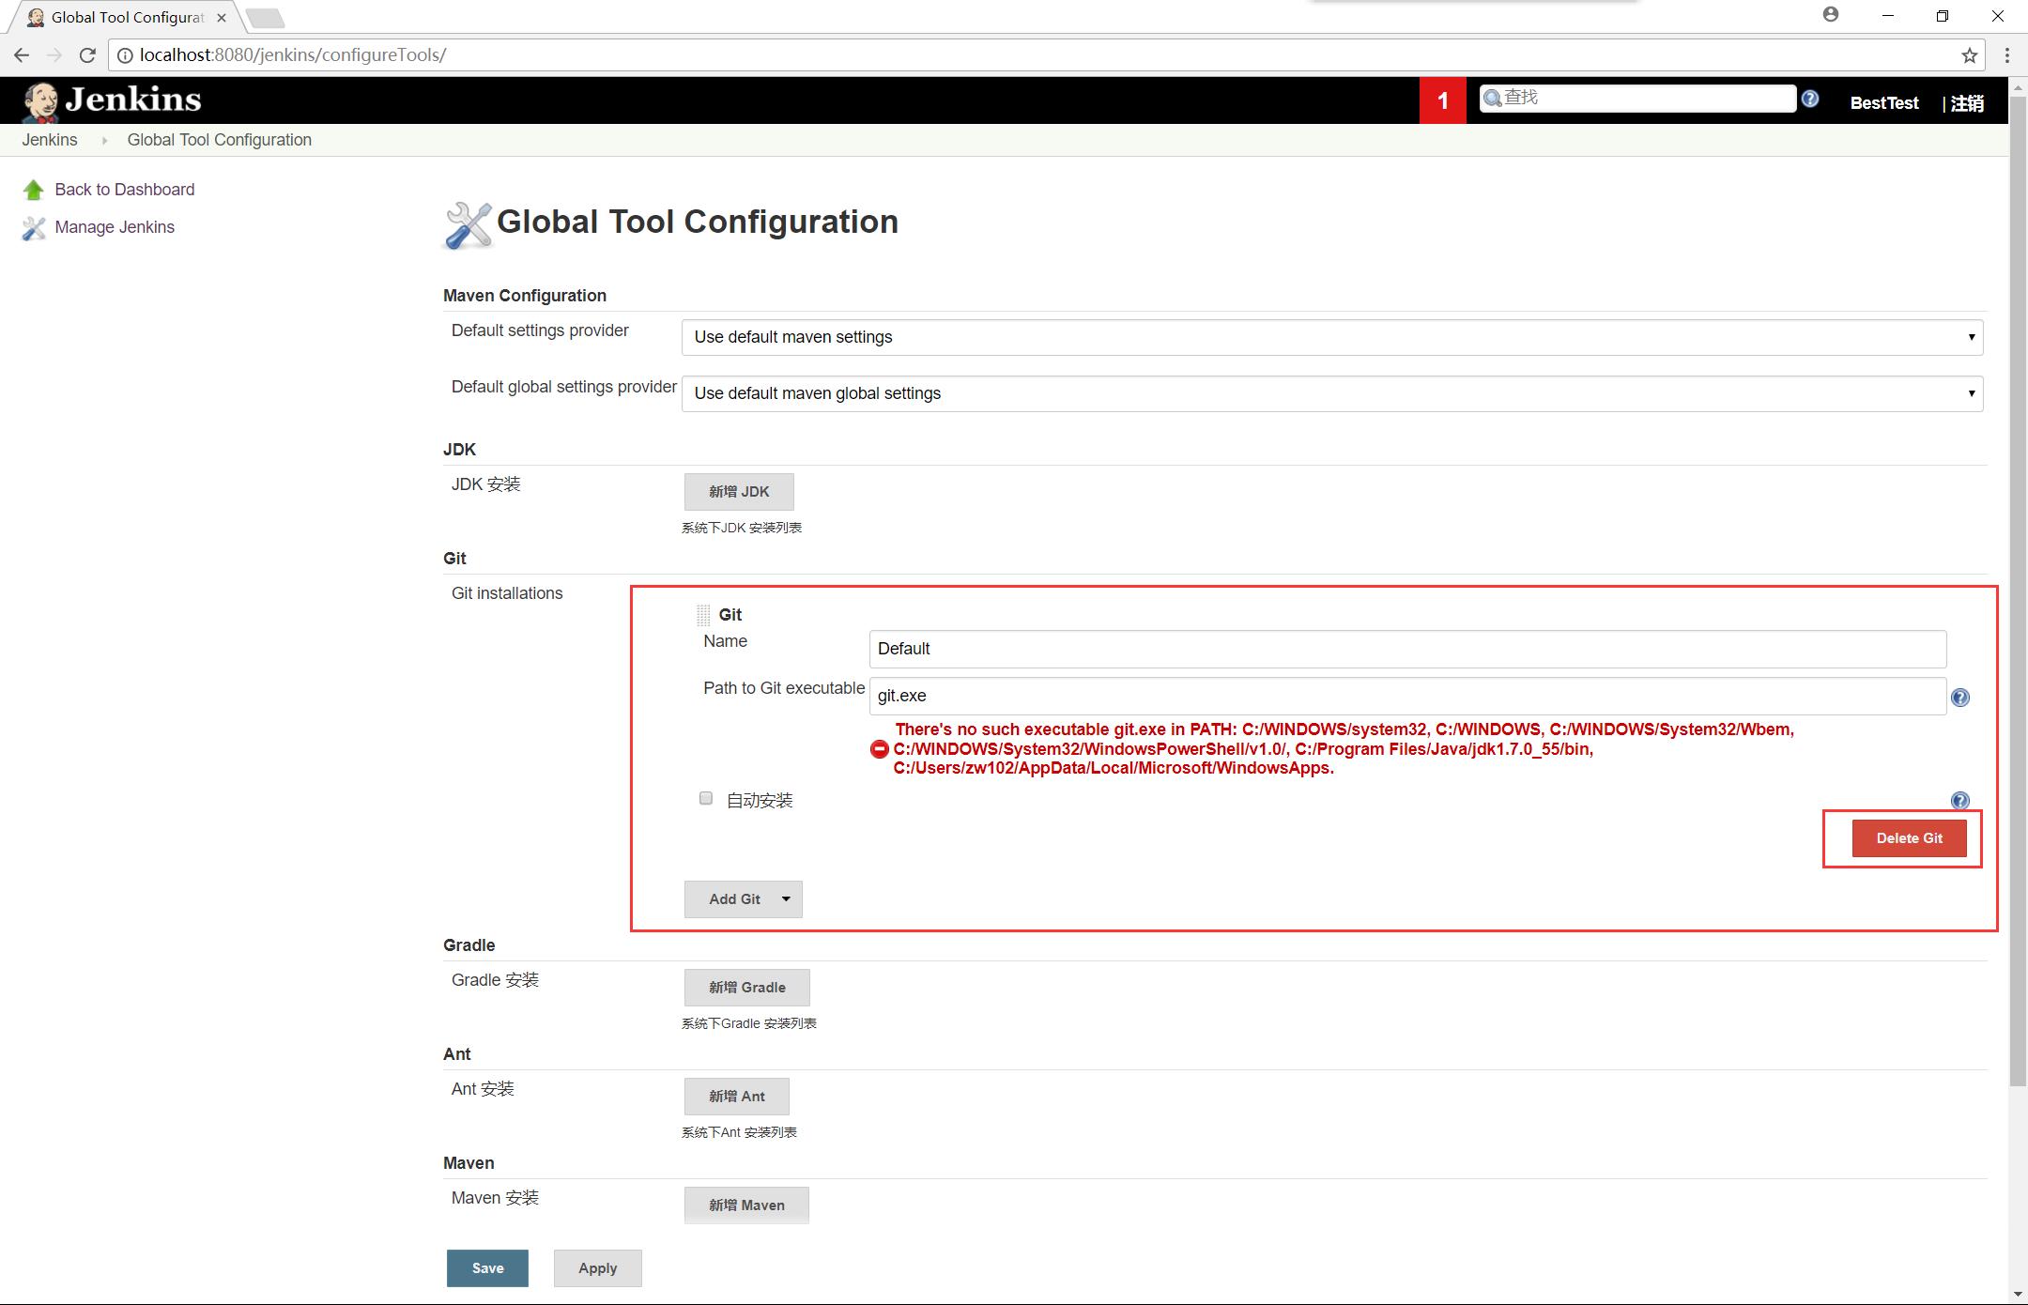Click the Gradle 安装 label
This screenshot has height=1305, width=2028.
click(x=495, y=980)
